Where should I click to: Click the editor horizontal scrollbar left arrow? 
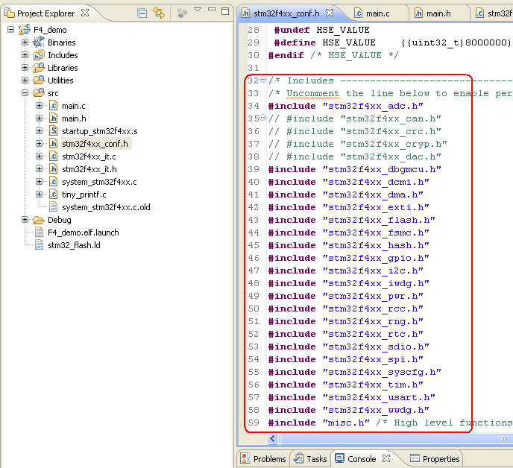273,439
